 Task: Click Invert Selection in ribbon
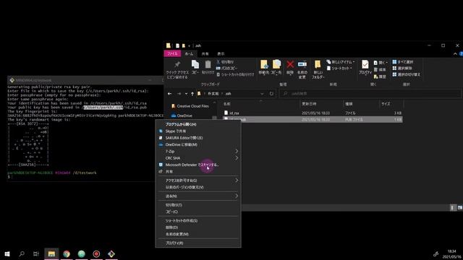click(x=406, y=74)
